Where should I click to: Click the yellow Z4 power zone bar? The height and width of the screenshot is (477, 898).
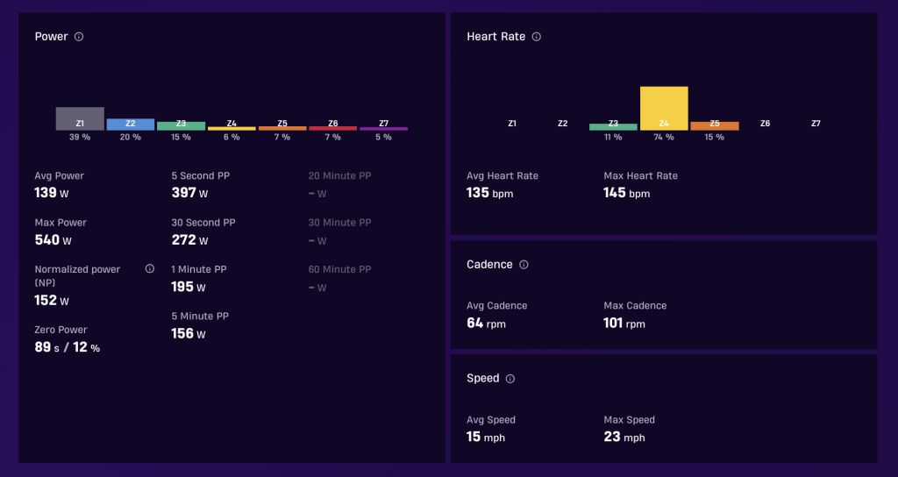(x=232, y=128)
